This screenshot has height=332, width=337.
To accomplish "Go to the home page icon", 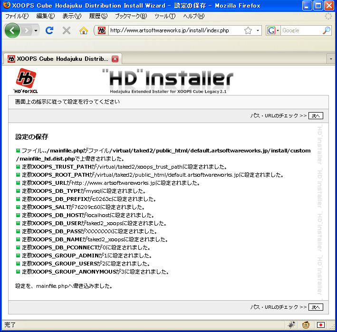I will (84, 30).
